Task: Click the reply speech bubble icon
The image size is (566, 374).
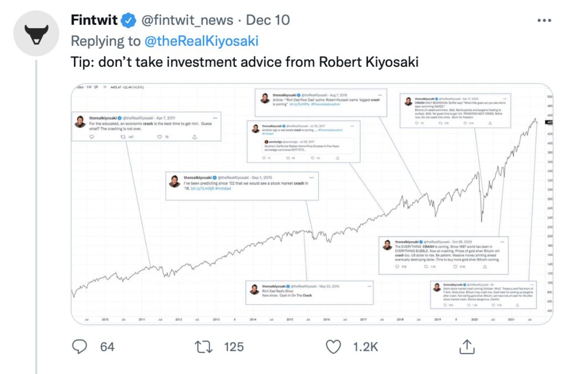Action: tap(80, 346)
